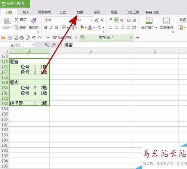The width and height of the screenshot is (187, 169).
Task: Open the 特色功能 ribbon tab
Action: coord(152,12)
